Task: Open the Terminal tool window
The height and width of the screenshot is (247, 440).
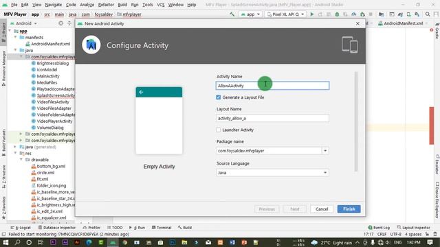Action: point(162,228)
